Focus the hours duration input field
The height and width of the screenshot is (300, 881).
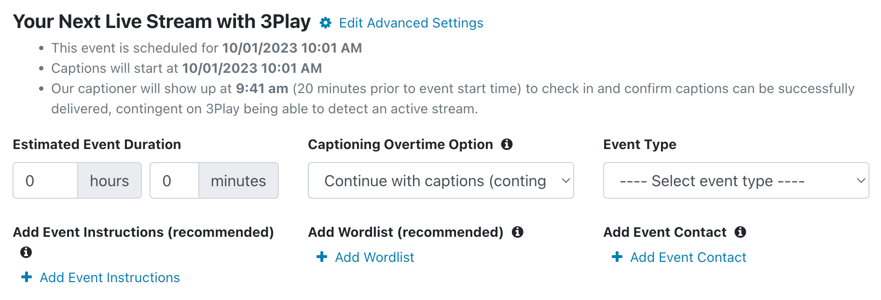(45, 180)
